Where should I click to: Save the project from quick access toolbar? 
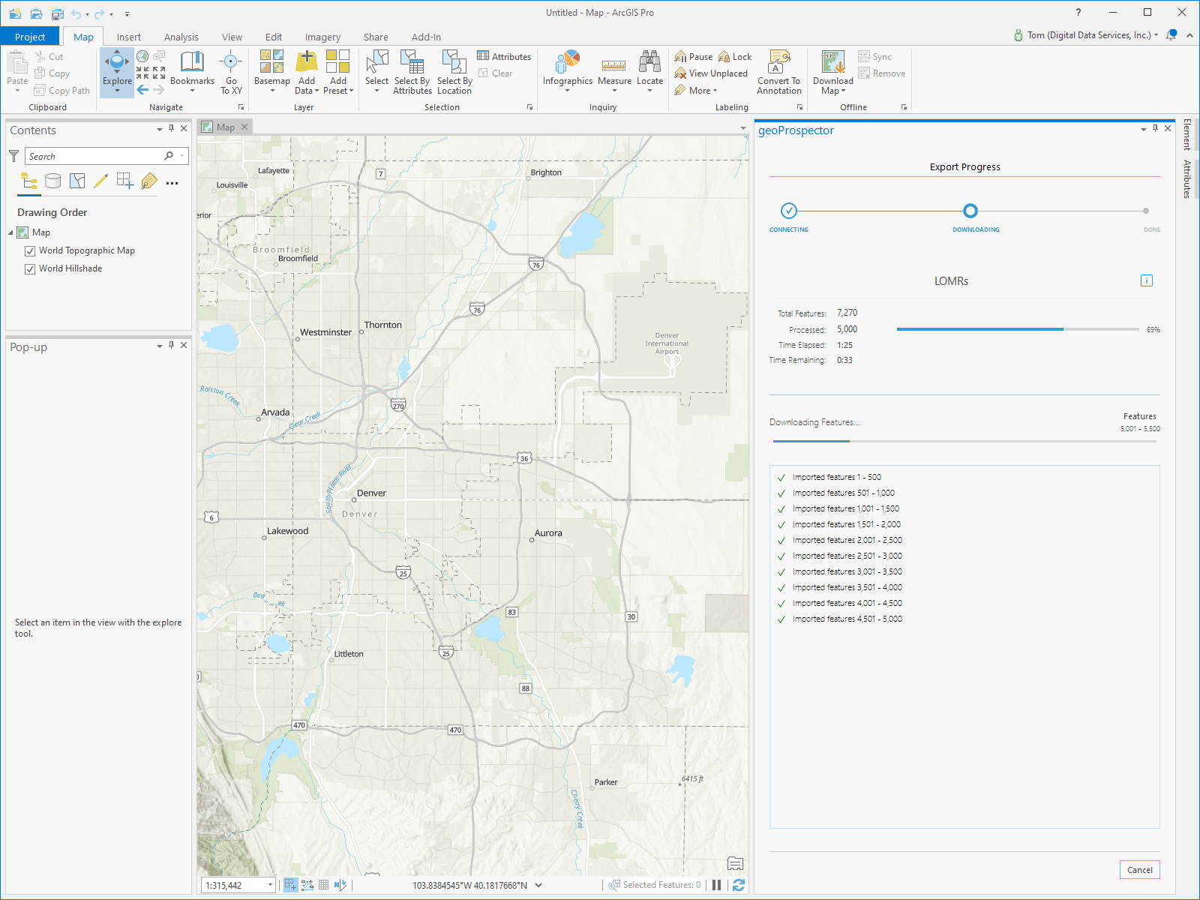(x=58, y=13)
